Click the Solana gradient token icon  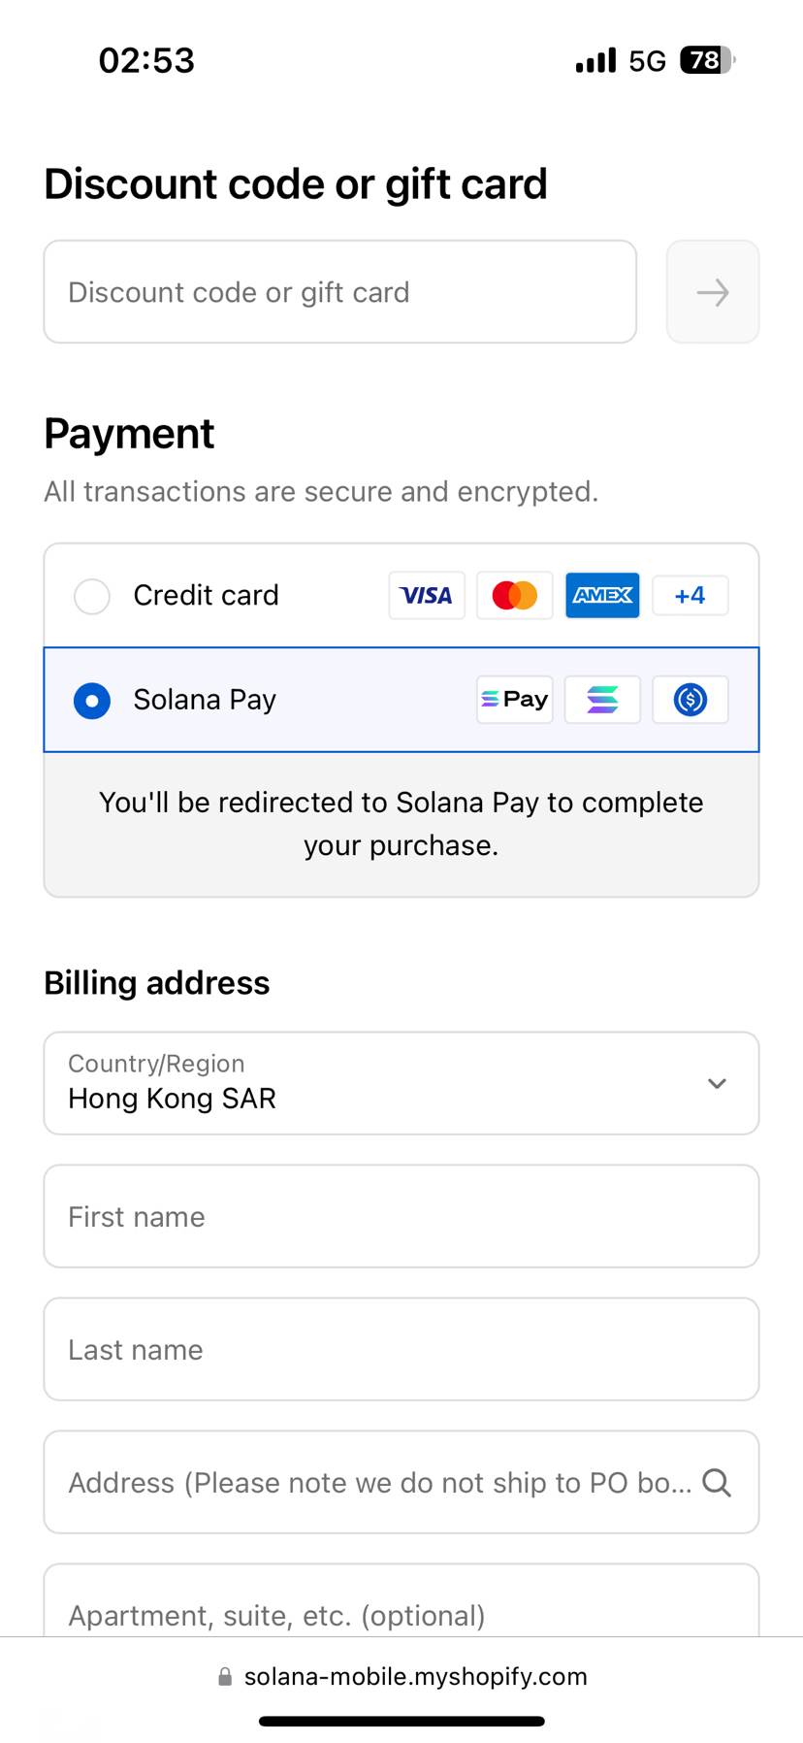tap(602, 700)
